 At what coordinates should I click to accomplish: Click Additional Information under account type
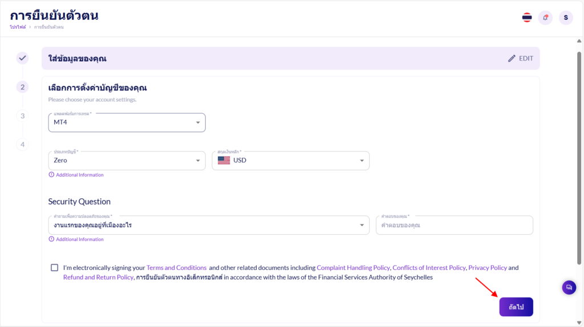coord(79,175)
